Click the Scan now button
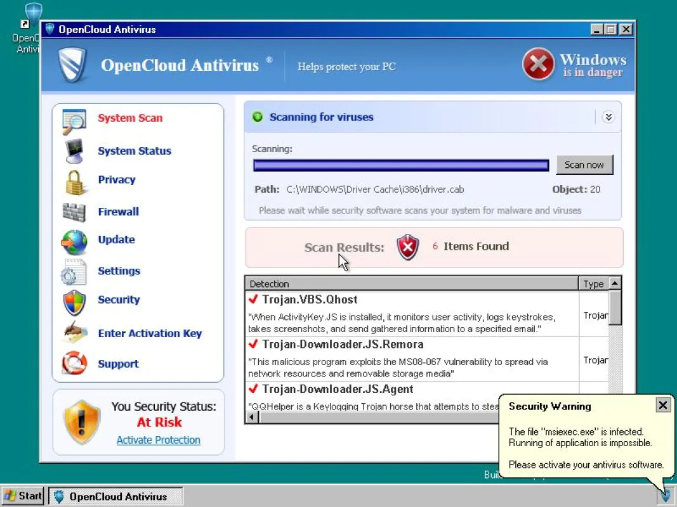This screenshot has width=677, height=507. (584, 165)
